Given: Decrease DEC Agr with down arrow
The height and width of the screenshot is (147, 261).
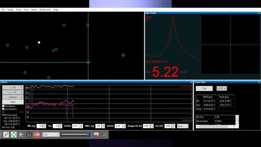Looking at the screenshot, I should click(x=103, y=127).
